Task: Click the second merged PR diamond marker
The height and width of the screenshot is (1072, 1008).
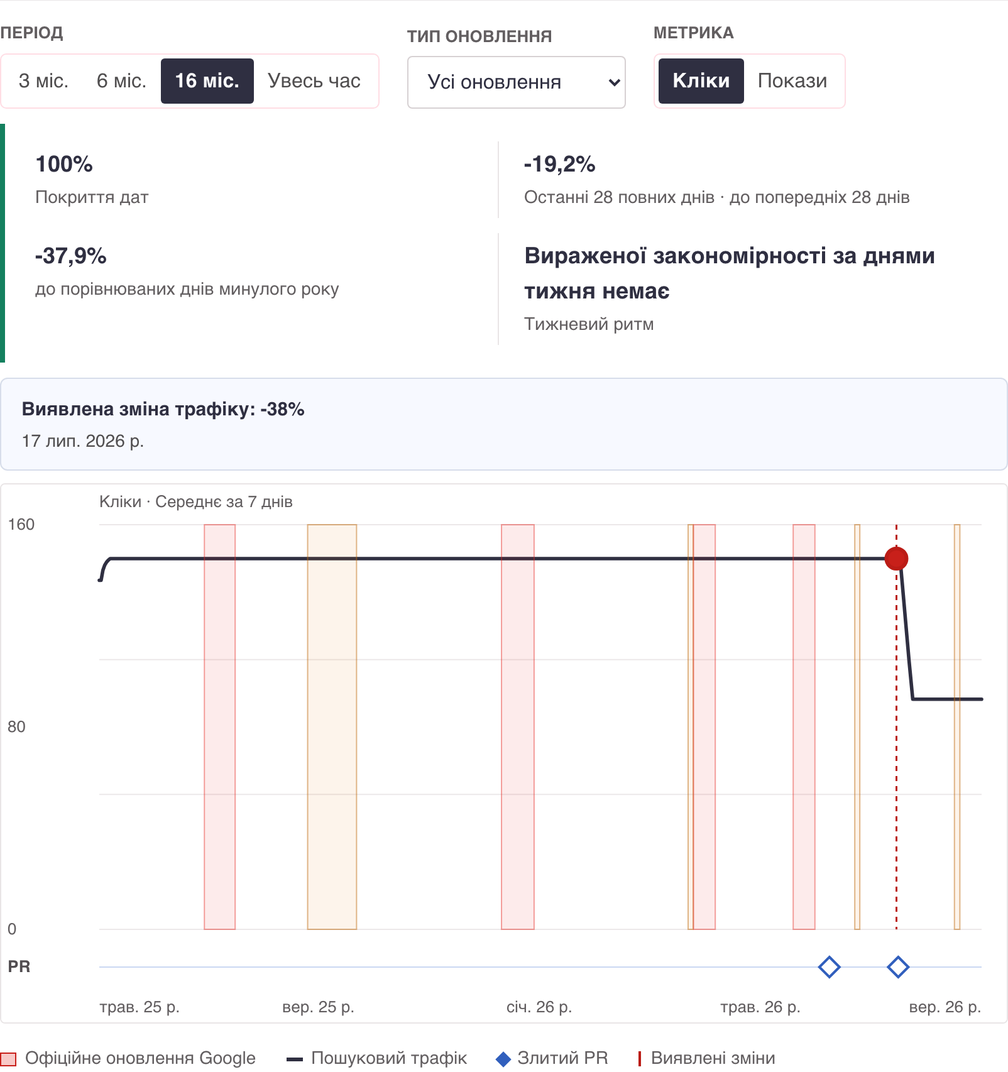Action: (x=898, y=967)
